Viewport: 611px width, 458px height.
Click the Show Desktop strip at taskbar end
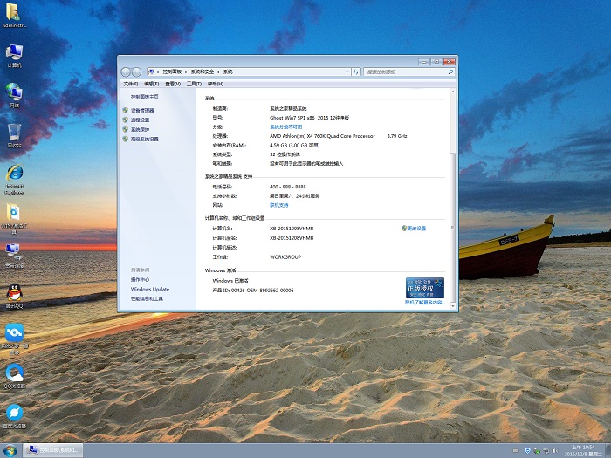click(608, 451)
